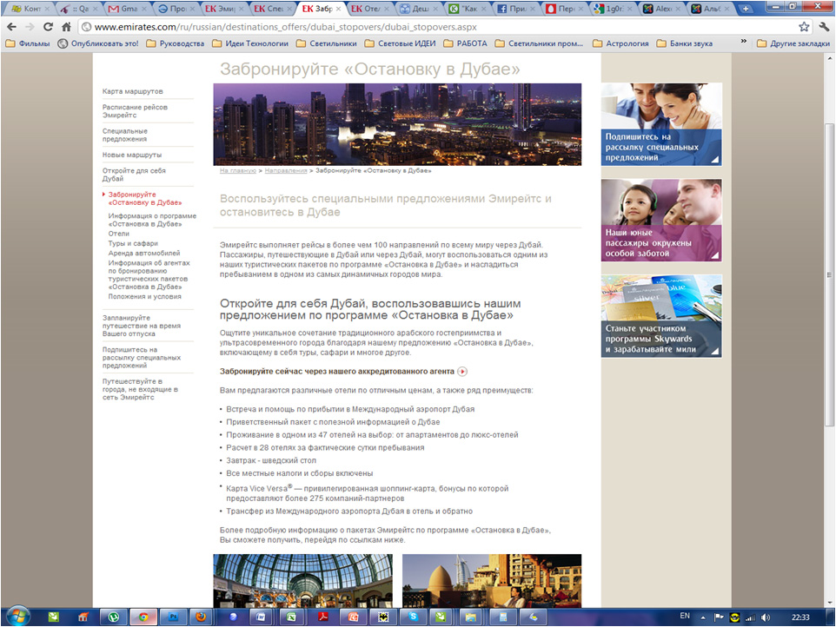Click the 'На главную' breadcrumb link

[x=238, y=170]
